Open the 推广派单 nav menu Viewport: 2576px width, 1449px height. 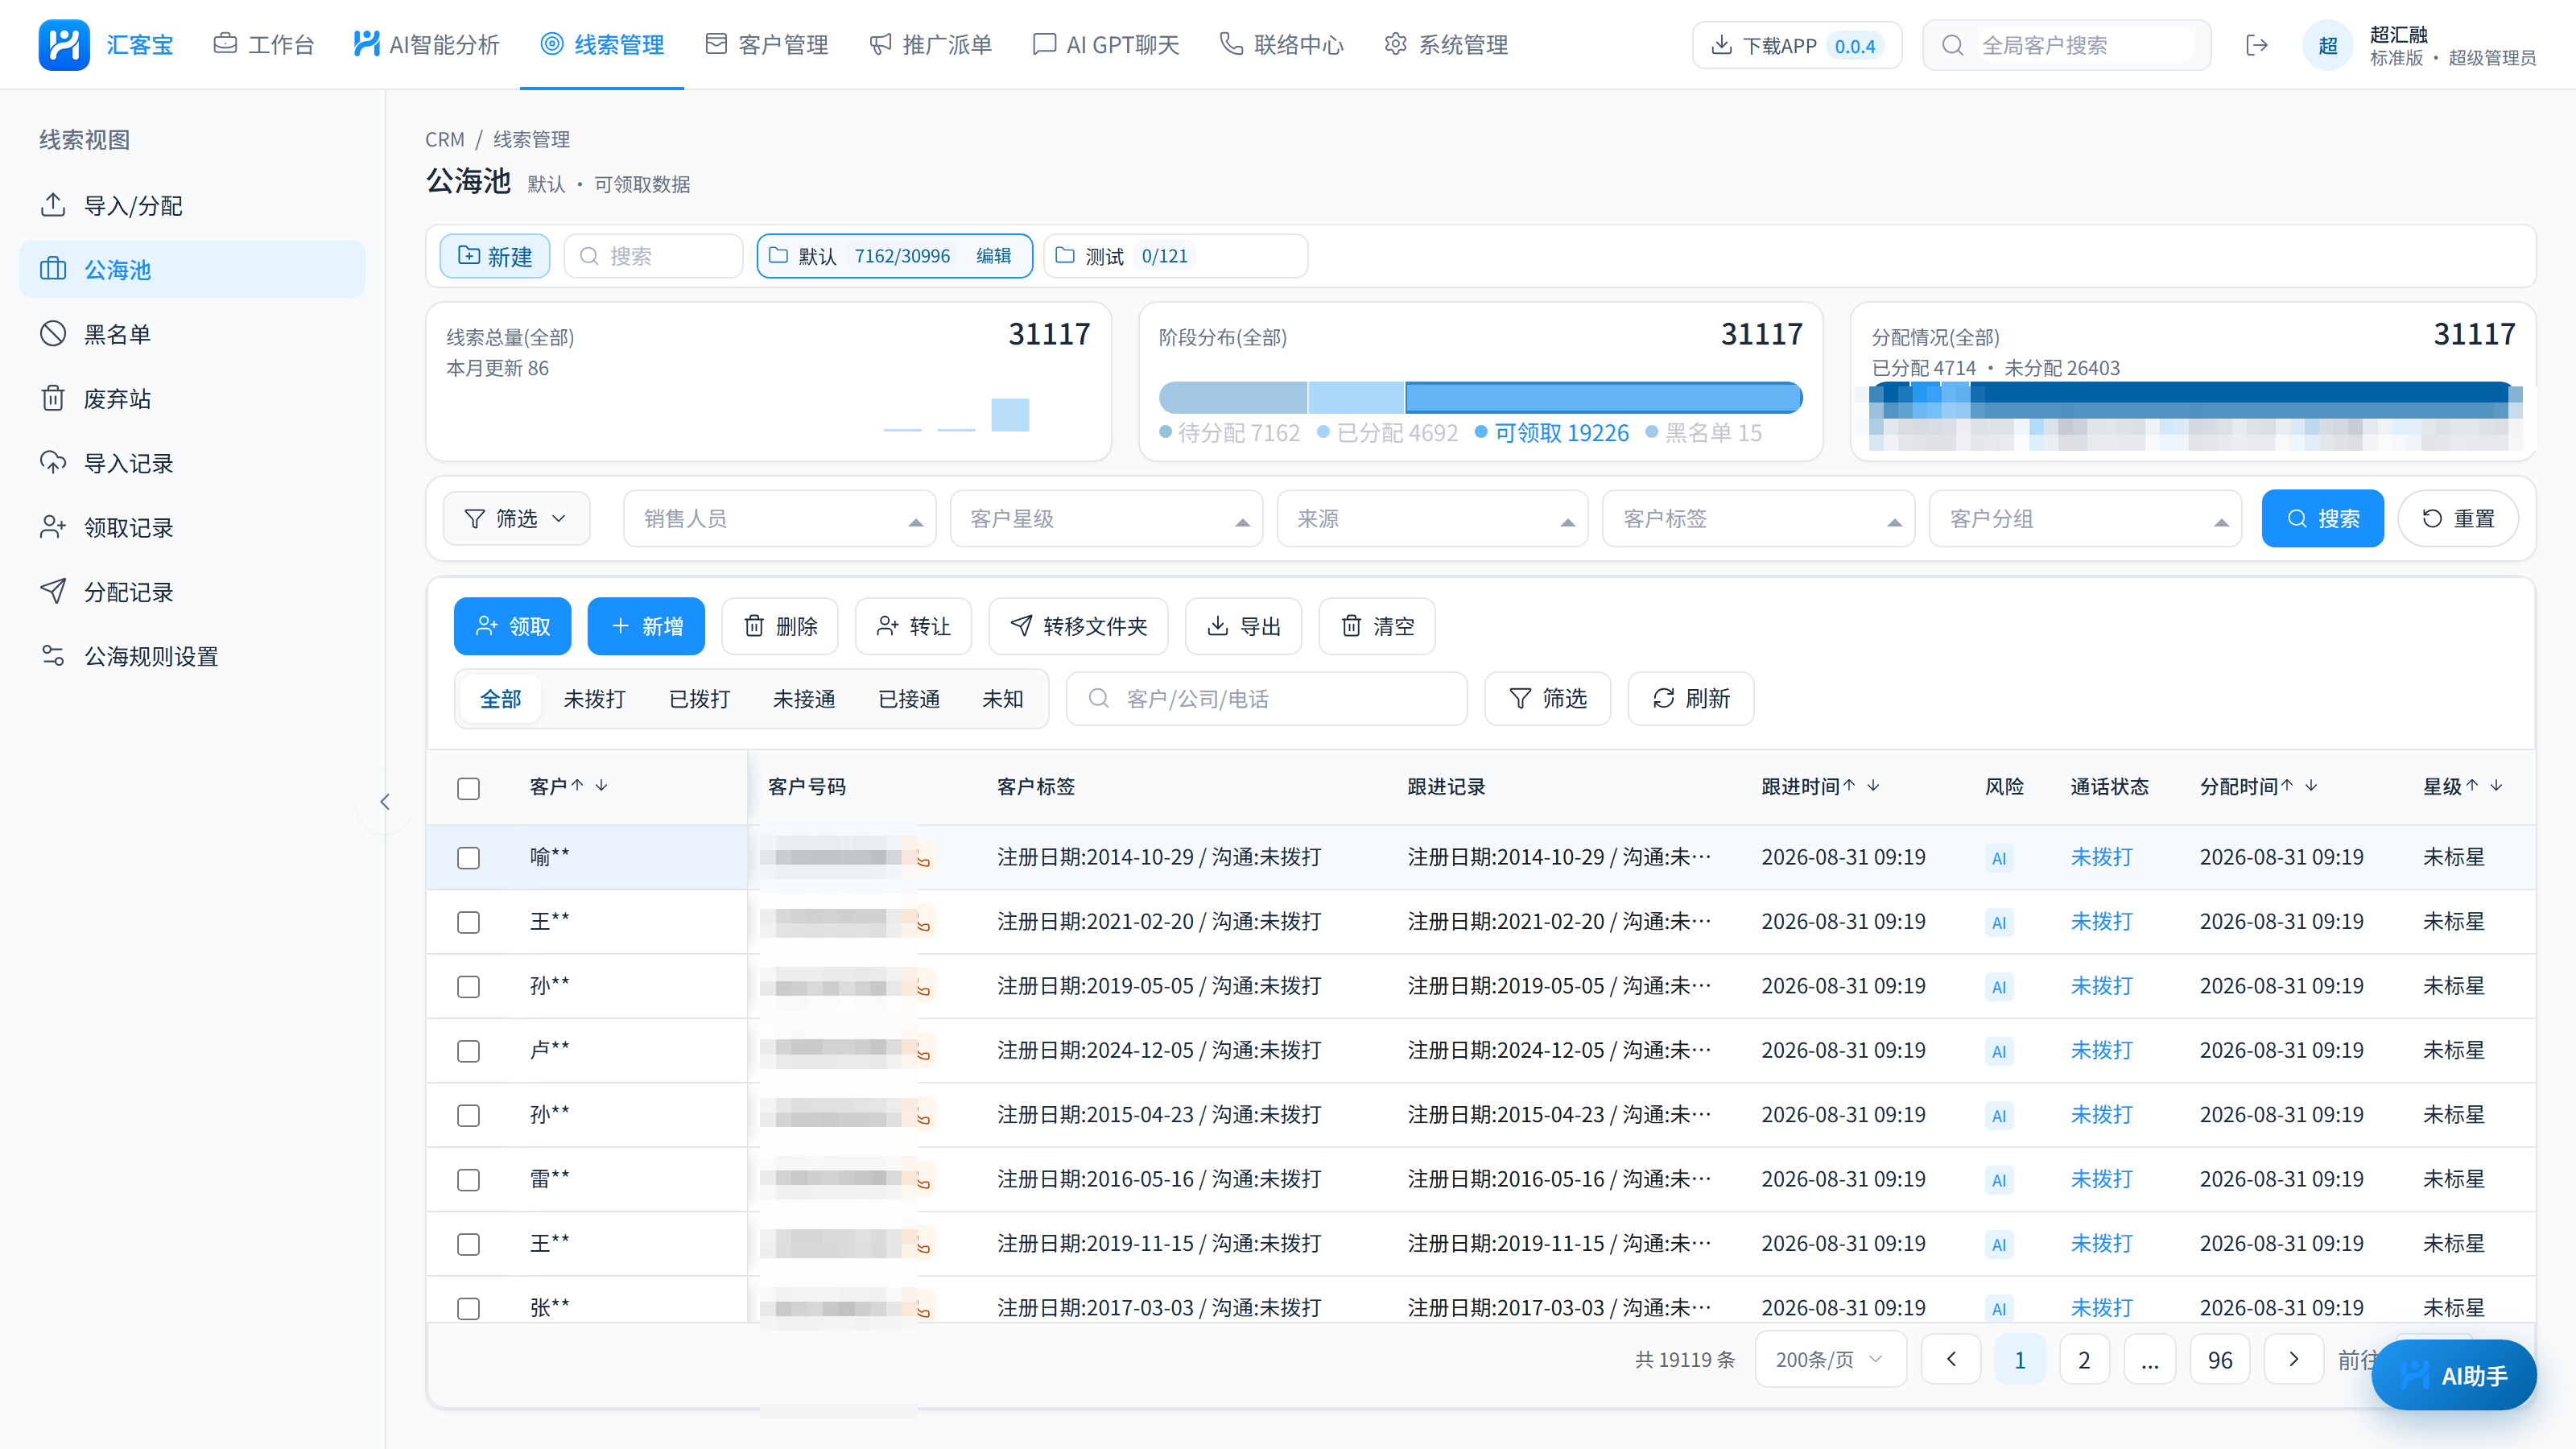coord(931,45)
